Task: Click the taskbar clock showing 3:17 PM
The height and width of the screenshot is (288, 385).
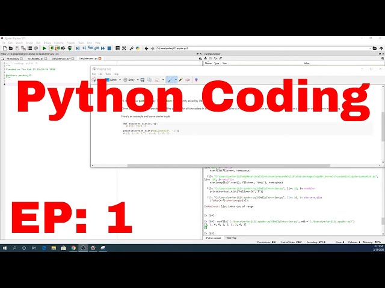Action: click(x=378, y=248)
